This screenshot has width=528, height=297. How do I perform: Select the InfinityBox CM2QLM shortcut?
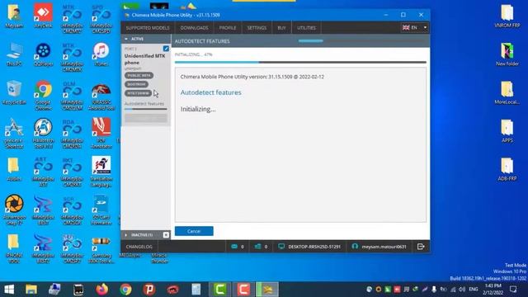72,96
